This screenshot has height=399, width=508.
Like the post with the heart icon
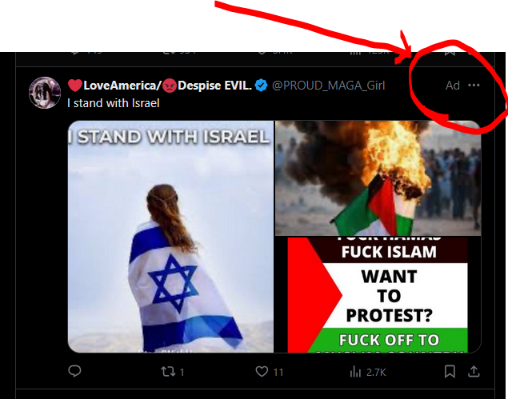(262, 371)
